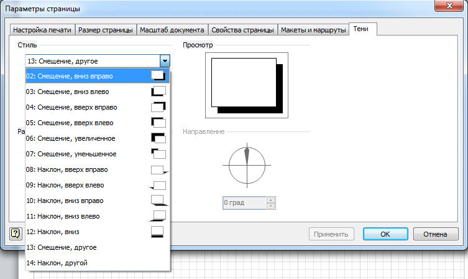Choose style 06 enlarged offset shadow
The image size is (468, 279).
96,138
